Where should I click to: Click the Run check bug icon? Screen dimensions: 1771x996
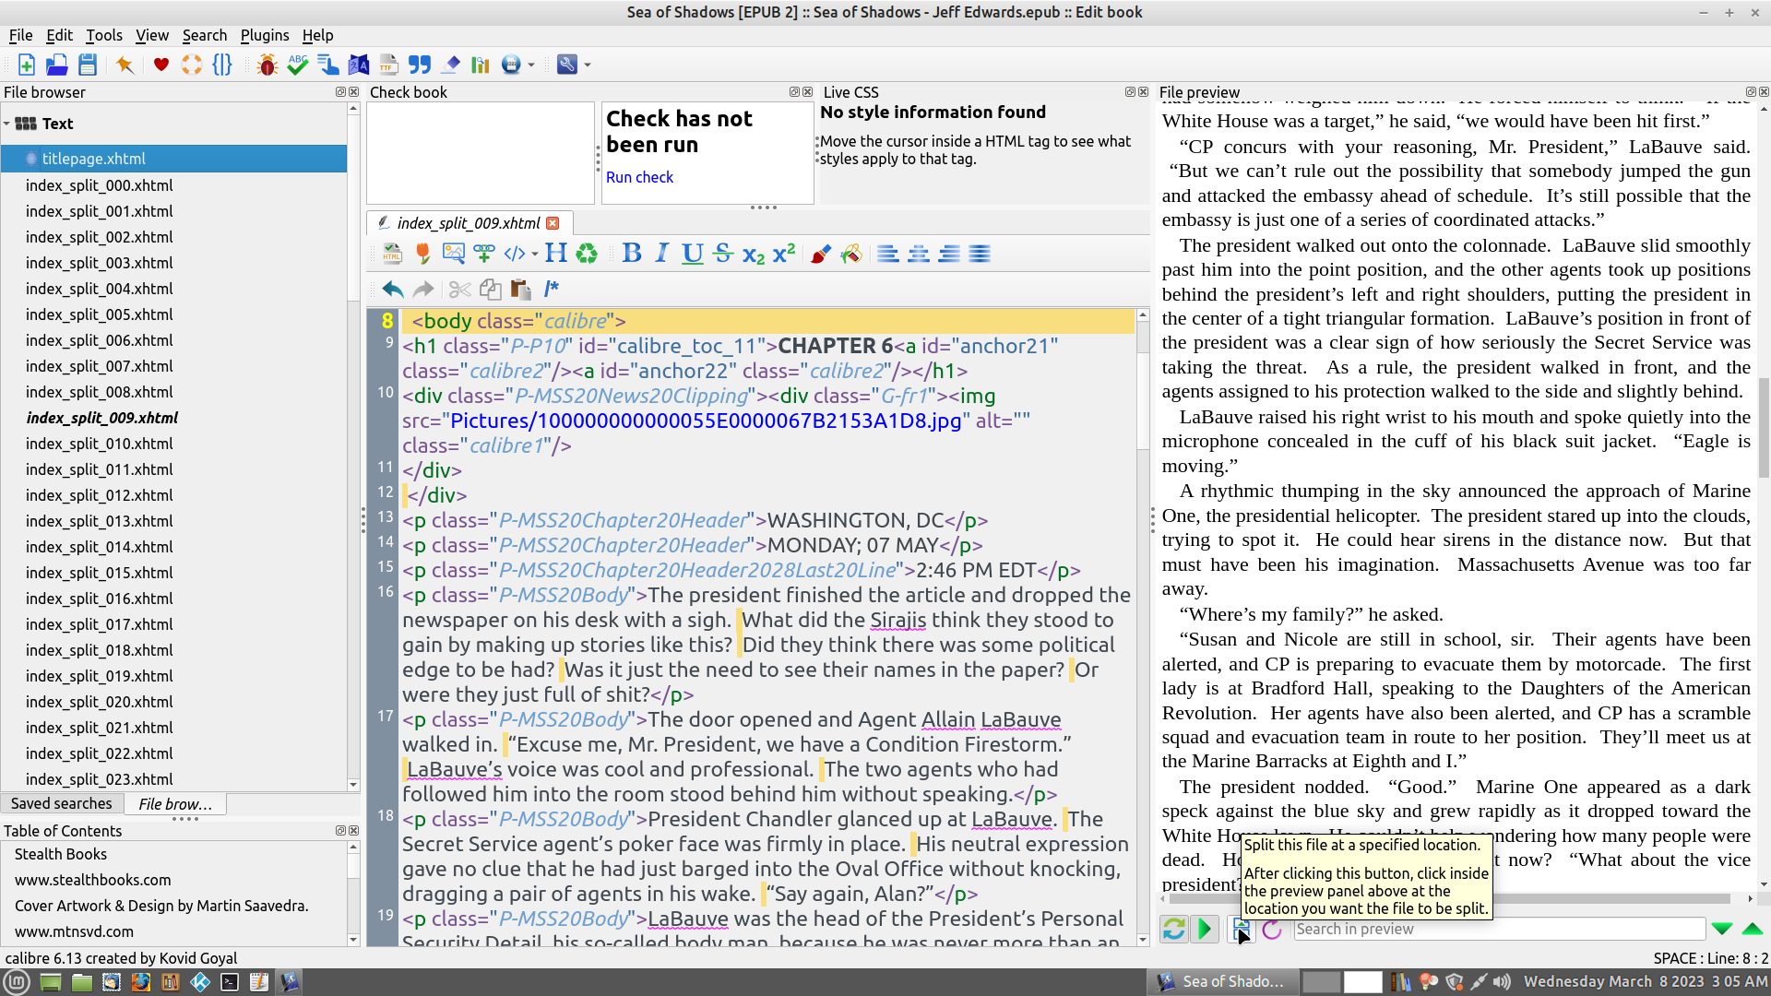click(x=267, y=65)
